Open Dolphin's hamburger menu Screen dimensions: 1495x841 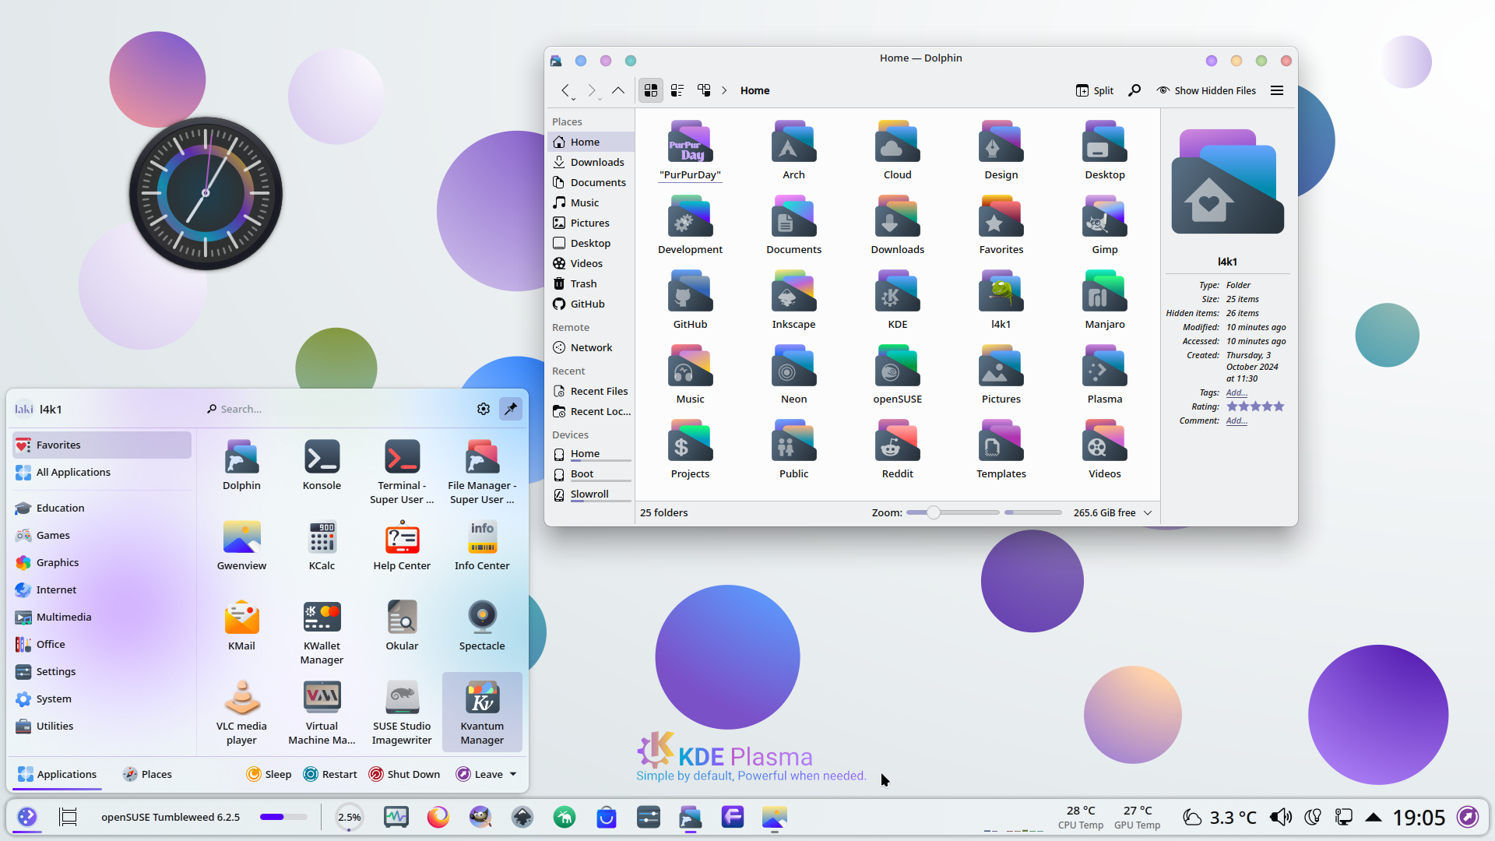coord(1277,90)
